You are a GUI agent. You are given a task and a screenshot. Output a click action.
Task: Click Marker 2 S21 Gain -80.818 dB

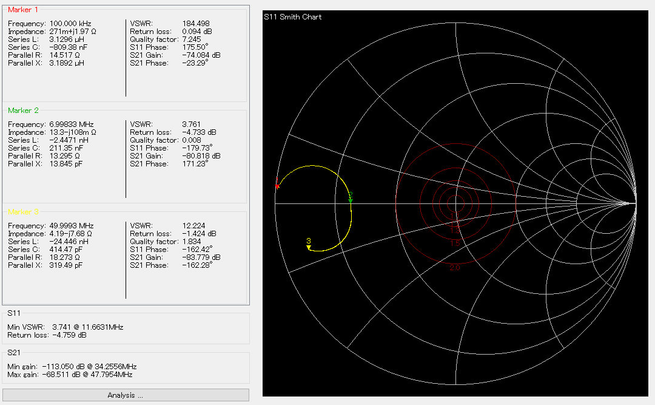201,156
